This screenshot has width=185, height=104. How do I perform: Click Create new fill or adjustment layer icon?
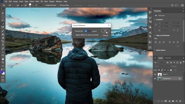[169, 101]
